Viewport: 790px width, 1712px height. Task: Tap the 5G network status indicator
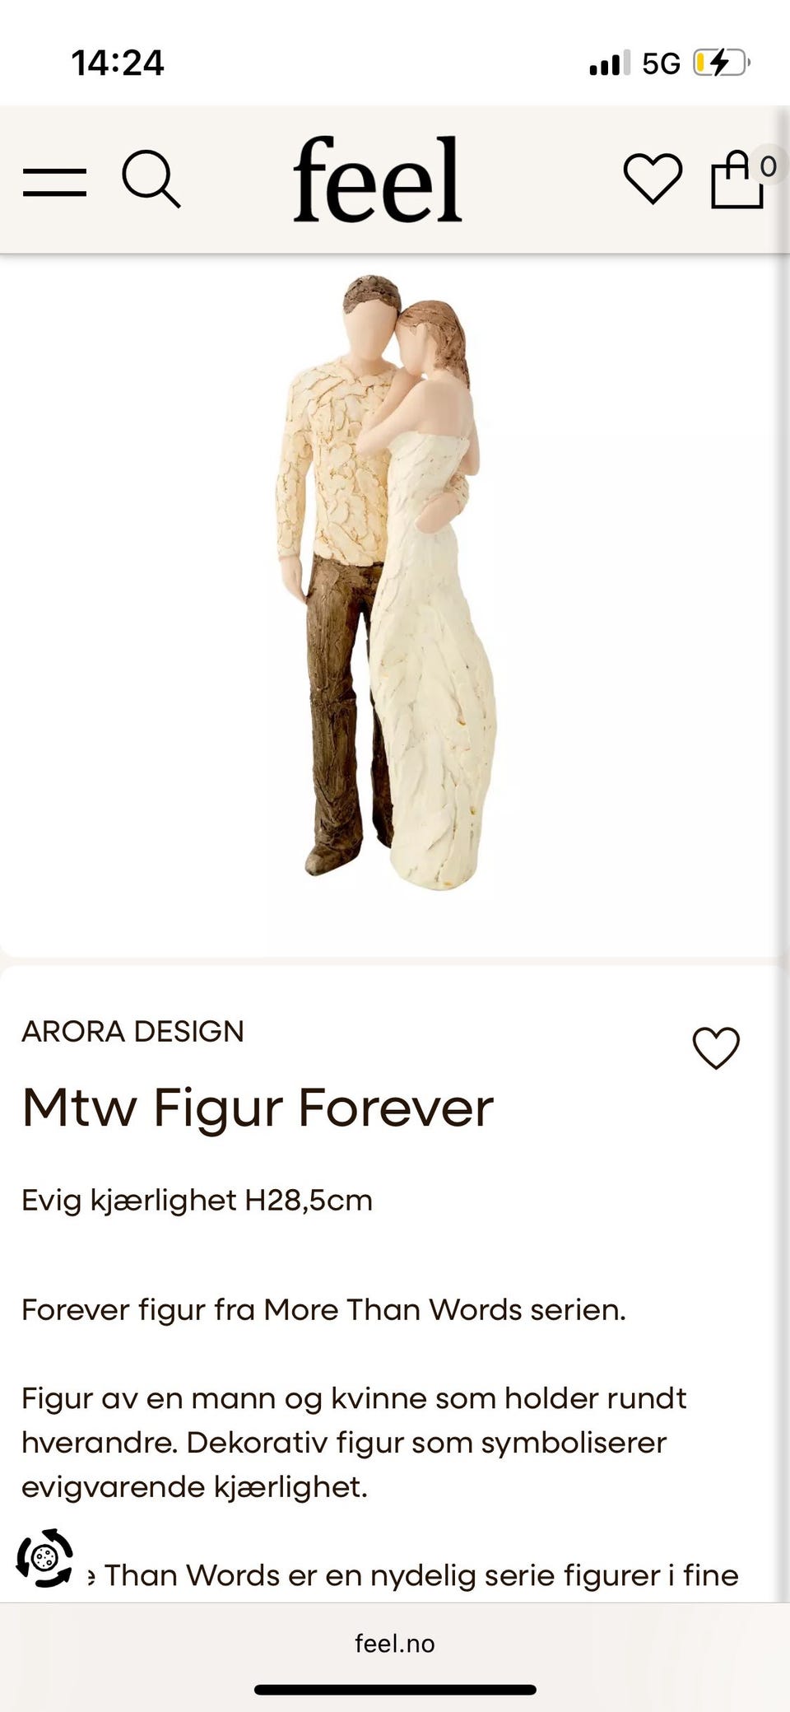point(661,63)
